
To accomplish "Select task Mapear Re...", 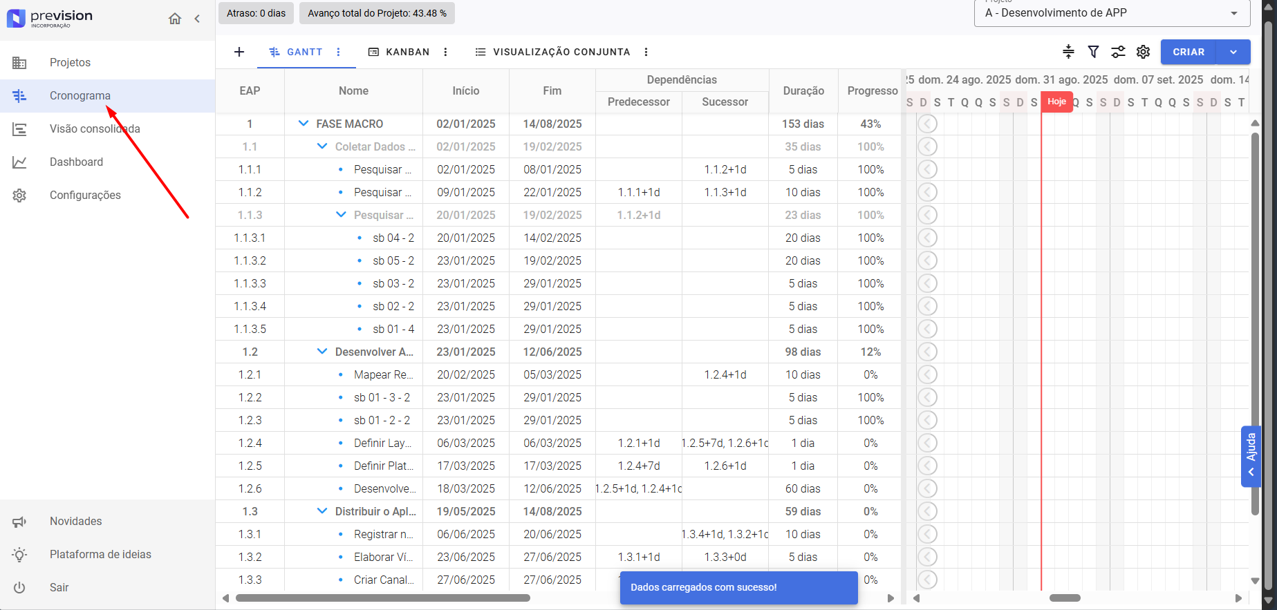I will 384,374.
